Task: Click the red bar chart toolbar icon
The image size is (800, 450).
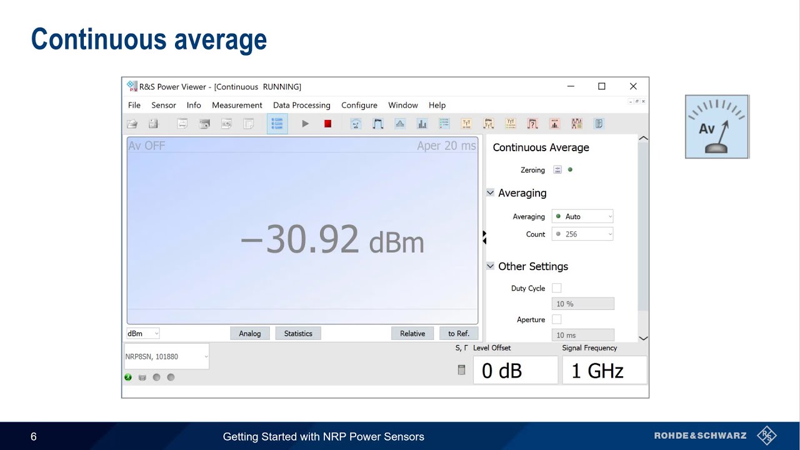Action: pyautogui.click(x=554, y=124)
